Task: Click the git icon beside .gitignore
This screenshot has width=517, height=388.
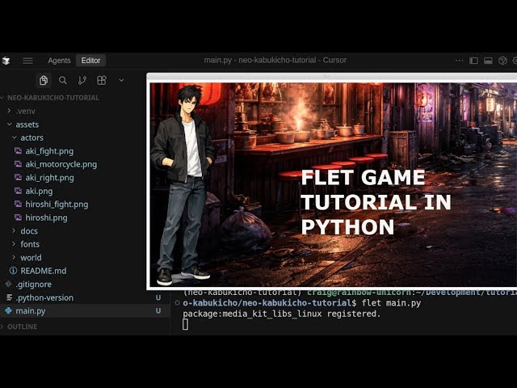Action: coord(9,284)
